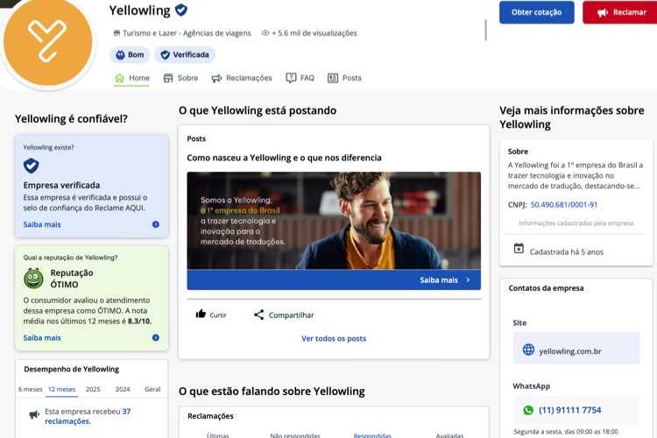
Task: Click the Informações cadastradas pela empresa note
Action: (x=576, y=223)
